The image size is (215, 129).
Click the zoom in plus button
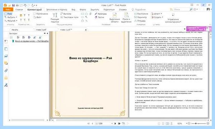[208, 123]
